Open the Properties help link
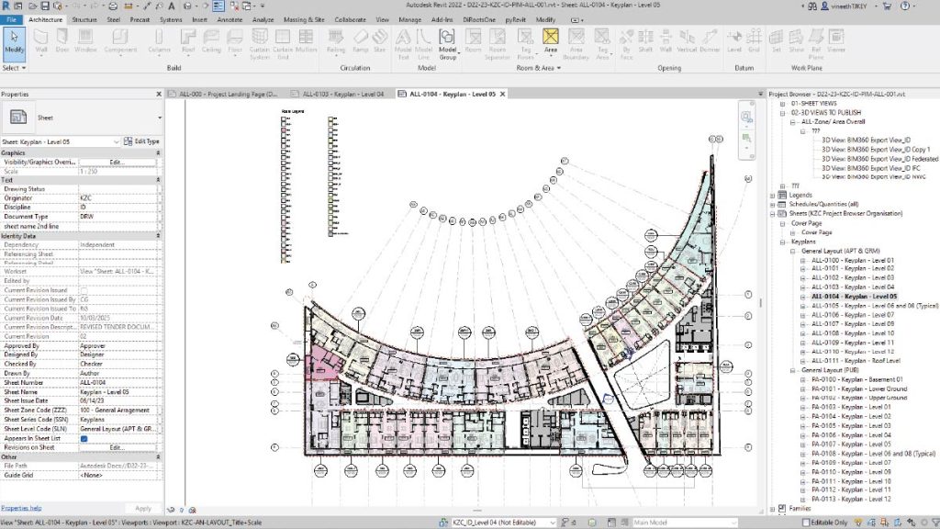The height and width of the screenshot is (529, 940). (21, 508)
